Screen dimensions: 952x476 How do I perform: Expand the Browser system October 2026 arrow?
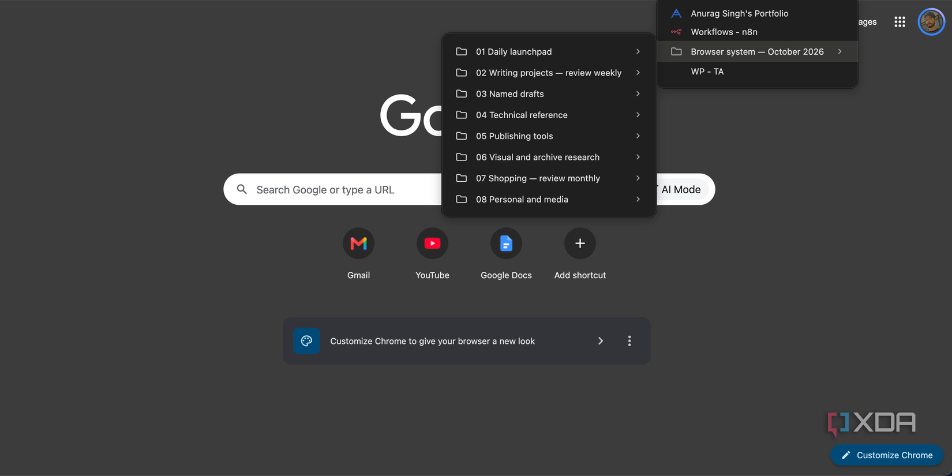tap(840, 51)
